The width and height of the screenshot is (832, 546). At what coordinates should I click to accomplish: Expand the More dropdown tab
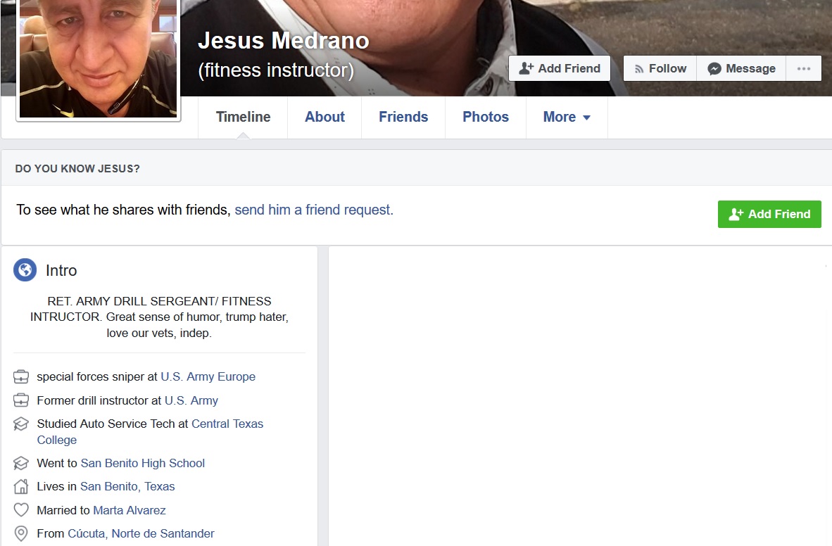click(x=566, y=118)
